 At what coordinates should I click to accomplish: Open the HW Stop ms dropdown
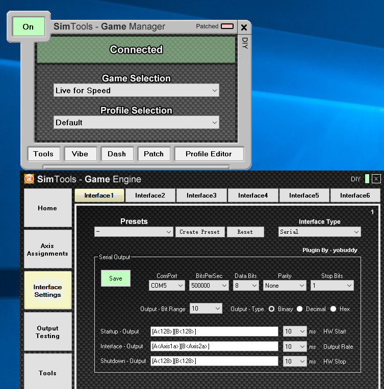pyautogui.click(x=295, y=361)
